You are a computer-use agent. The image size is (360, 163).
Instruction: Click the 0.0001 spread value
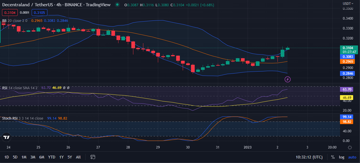[25, 13]
